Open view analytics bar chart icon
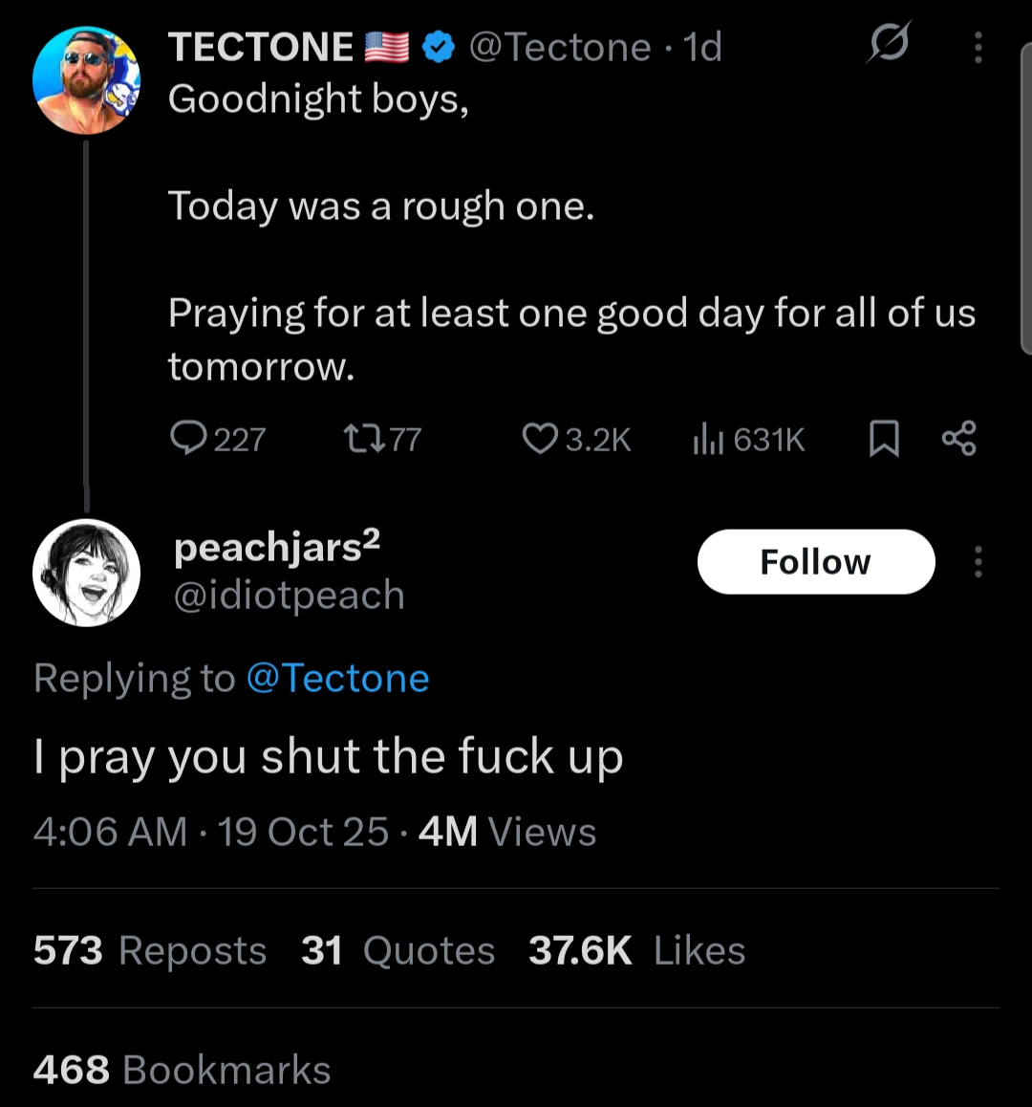This screenshot has width=1032, height=1107. pyautogui.click(x=707, y=439)
